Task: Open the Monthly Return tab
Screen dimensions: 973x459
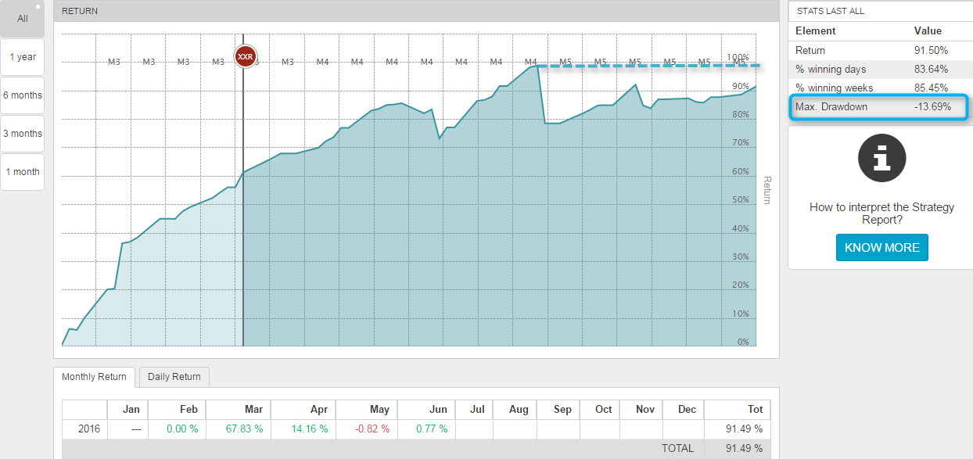Action: pos(94,377)
